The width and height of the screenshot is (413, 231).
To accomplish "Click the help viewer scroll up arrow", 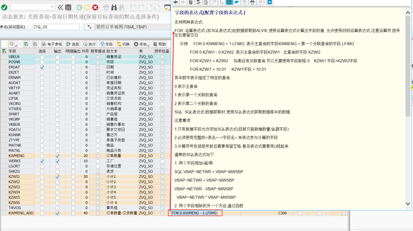I will (408, 13).
